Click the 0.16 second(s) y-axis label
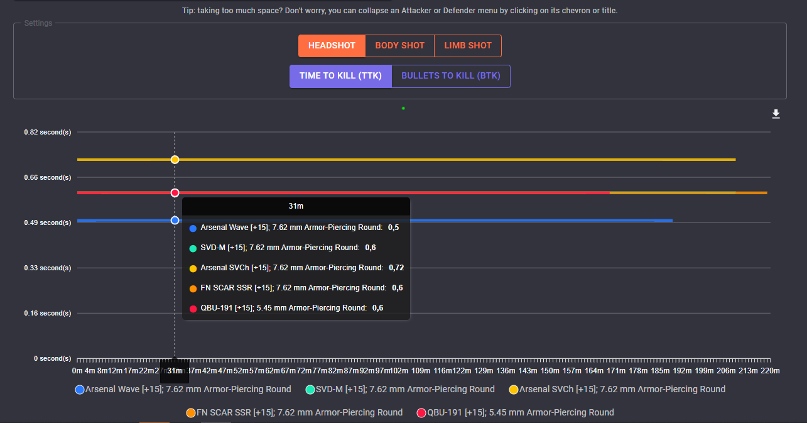This screenshot has width=807, height=423. pos(48,313)
